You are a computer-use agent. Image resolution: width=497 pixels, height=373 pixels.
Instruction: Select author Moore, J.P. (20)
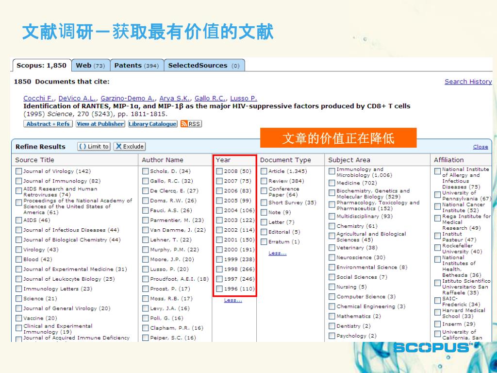[146, 259]
